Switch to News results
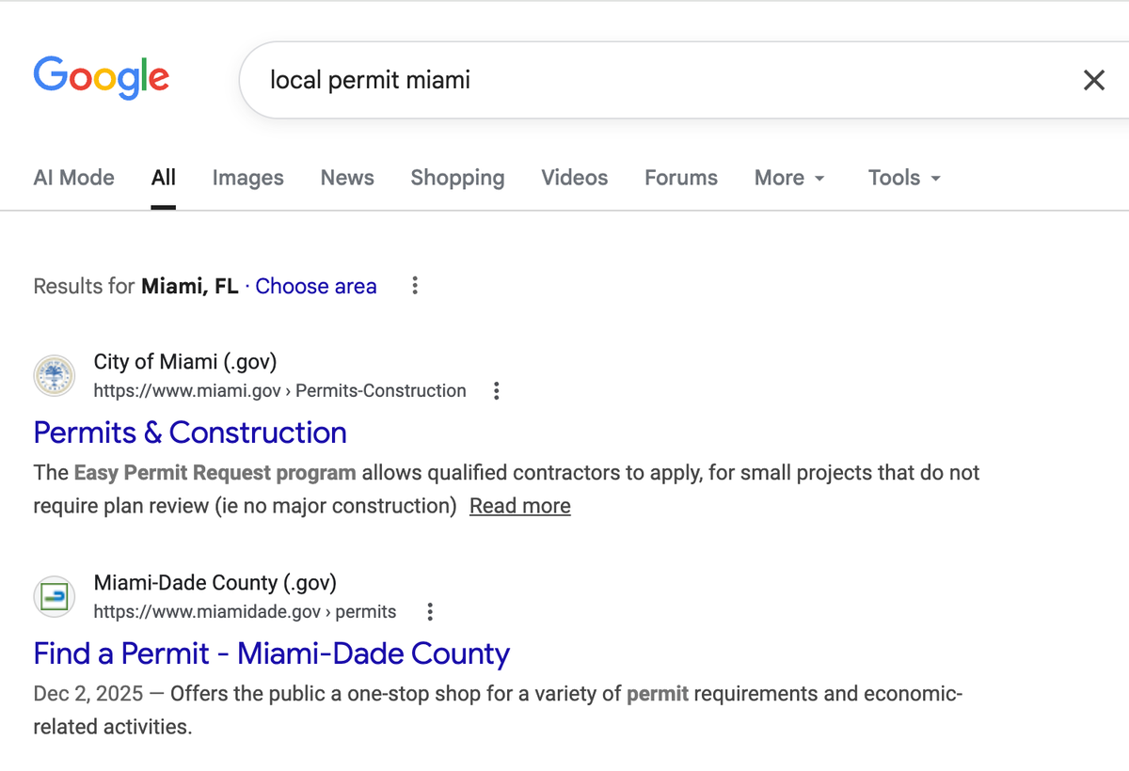This screenshot has width=1129, height=771. tap(346, 178)
